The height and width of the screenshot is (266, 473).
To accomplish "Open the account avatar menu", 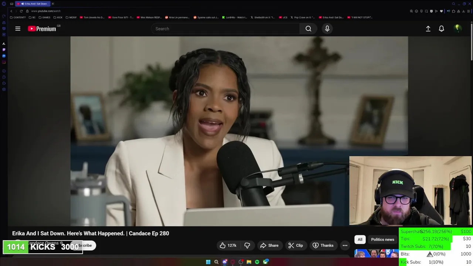I will pyautogui.click(x=457, y=28).
